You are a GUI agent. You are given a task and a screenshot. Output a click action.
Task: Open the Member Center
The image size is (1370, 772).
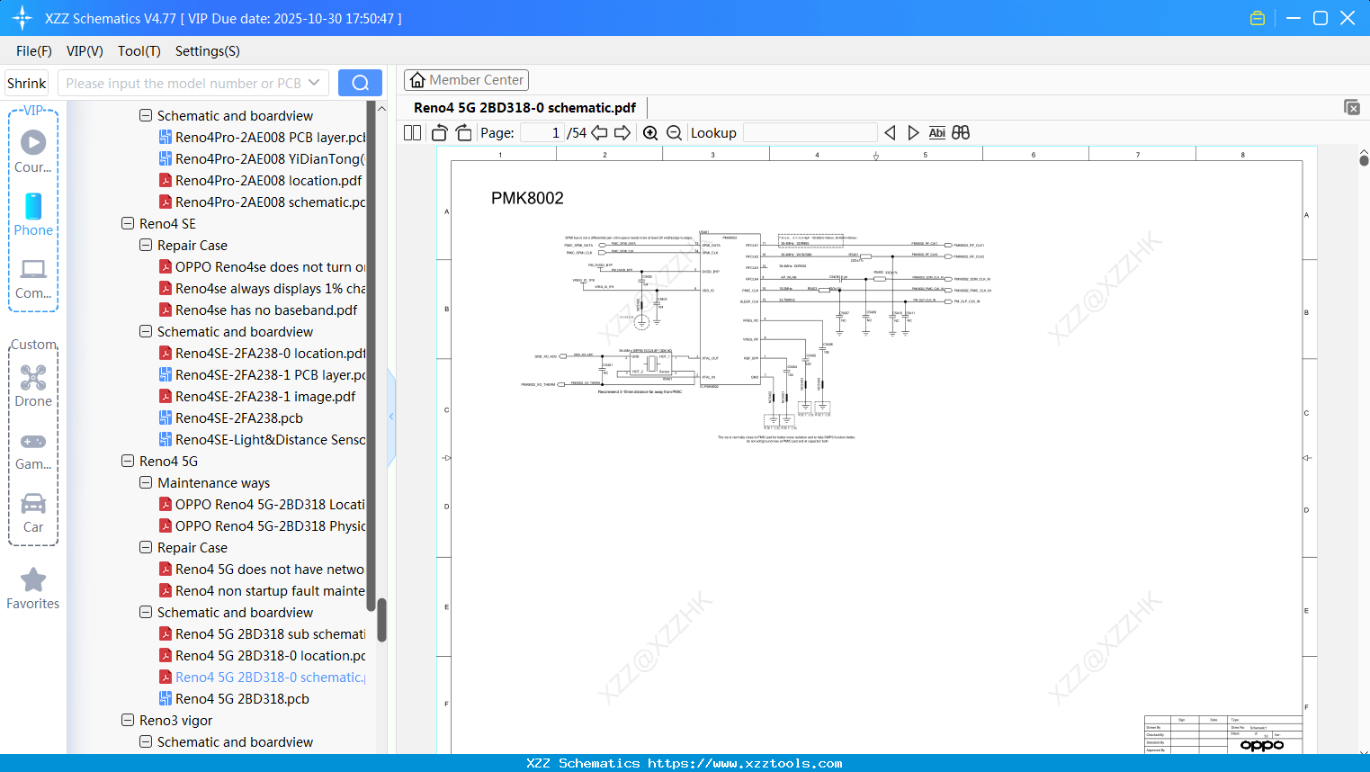coord(466,80)
